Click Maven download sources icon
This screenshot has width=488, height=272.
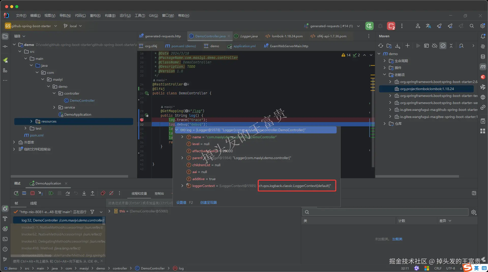click(x=398, y=46)
